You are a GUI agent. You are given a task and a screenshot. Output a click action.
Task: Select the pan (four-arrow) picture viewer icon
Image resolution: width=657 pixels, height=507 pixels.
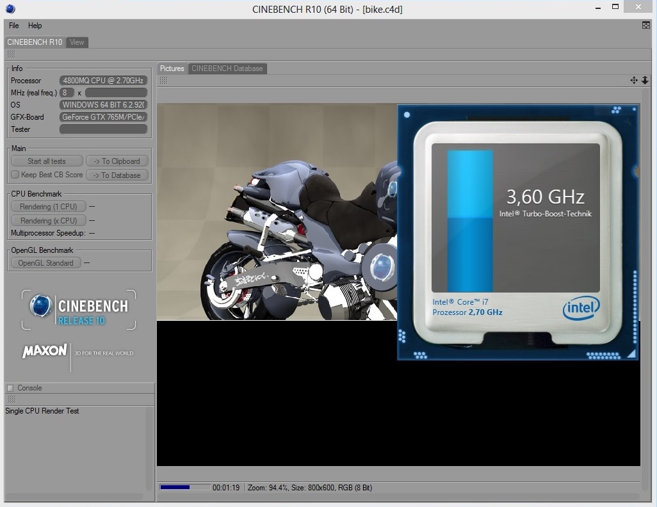634,80
